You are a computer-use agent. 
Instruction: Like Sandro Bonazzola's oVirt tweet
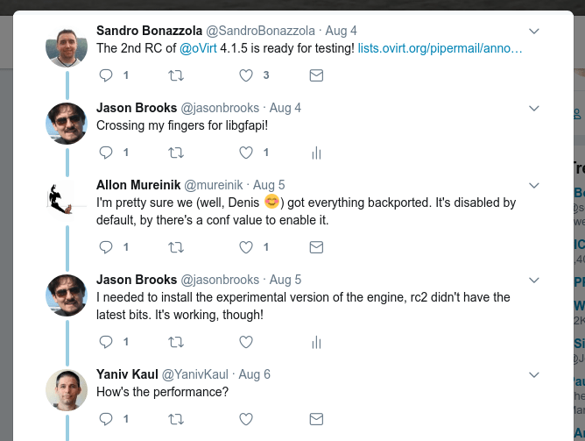click(247, 75)
